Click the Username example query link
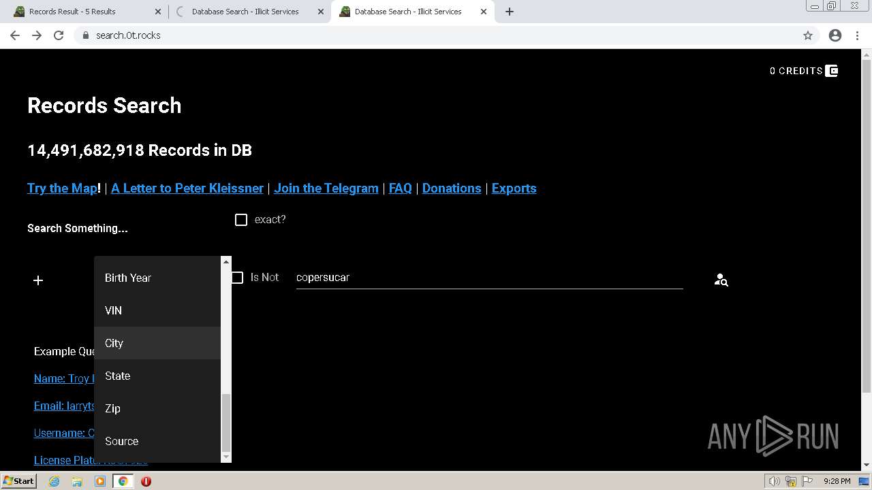This screenshot has height=490, width=872. 64,433
